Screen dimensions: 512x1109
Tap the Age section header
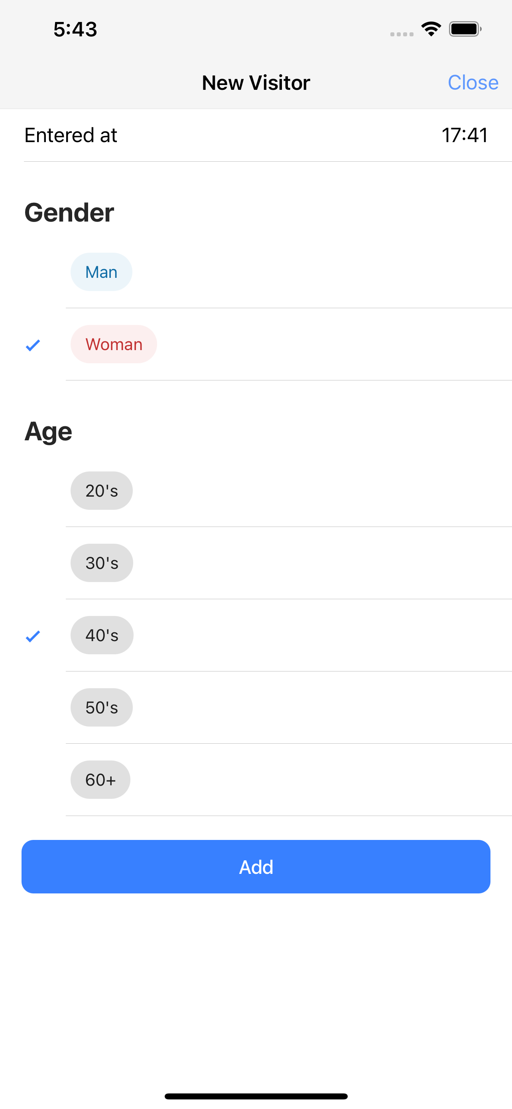[48, 432]
